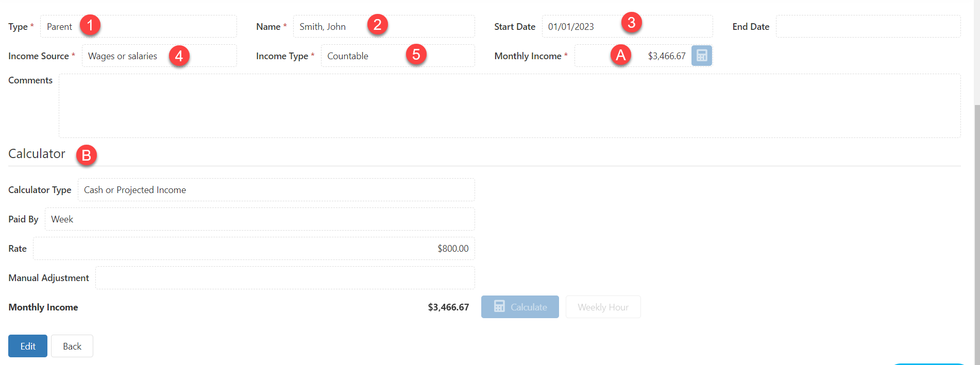The width and height of the screenshot is (980, 365).
Task: Click the Weekly Hour button
Action: [603, 307]
